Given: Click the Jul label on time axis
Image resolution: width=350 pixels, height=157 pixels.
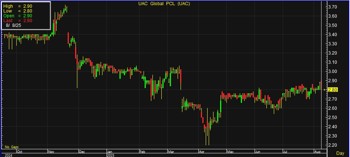Looking at the screenshot, I should 286,152.
